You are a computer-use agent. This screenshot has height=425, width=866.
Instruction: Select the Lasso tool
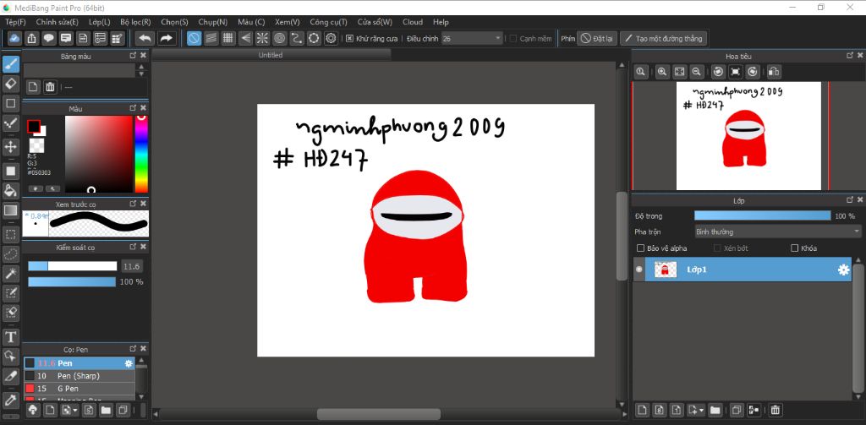10,253
